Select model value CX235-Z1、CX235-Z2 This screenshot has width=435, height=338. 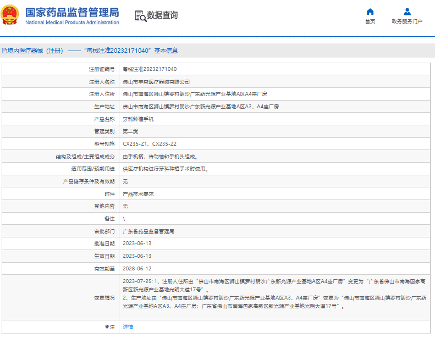150,144
